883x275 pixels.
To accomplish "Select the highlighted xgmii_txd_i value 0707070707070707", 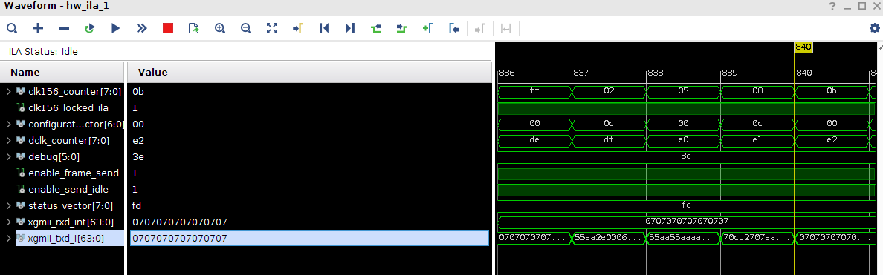I will point(309,239).
